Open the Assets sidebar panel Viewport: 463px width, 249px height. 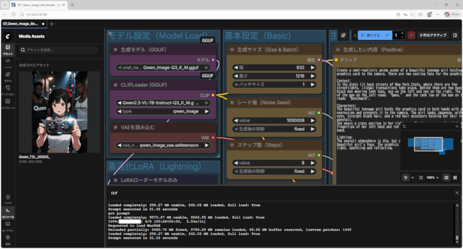pos(8,49)
